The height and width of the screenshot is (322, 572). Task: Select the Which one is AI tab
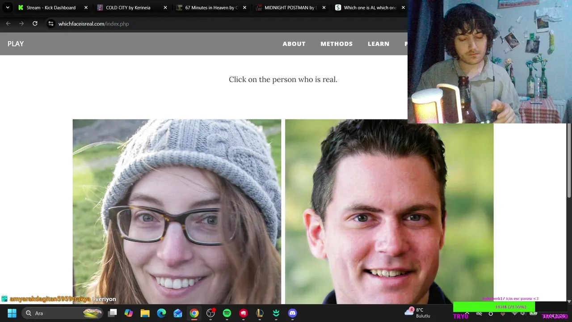point(370,8)
